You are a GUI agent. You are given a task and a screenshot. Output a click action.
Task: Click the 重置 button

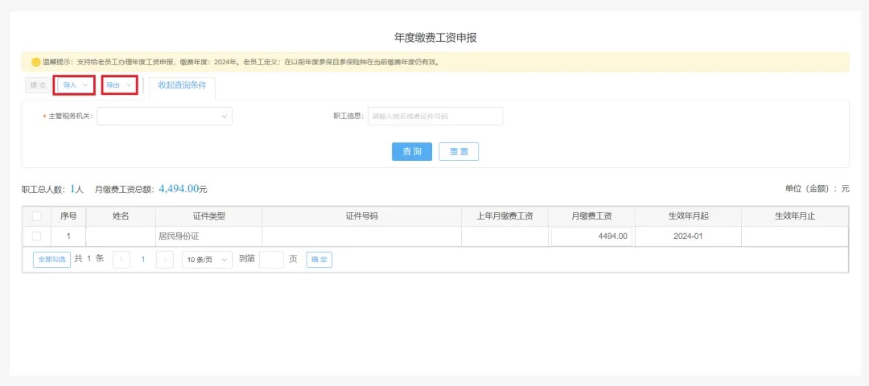(x=459, y=152)
